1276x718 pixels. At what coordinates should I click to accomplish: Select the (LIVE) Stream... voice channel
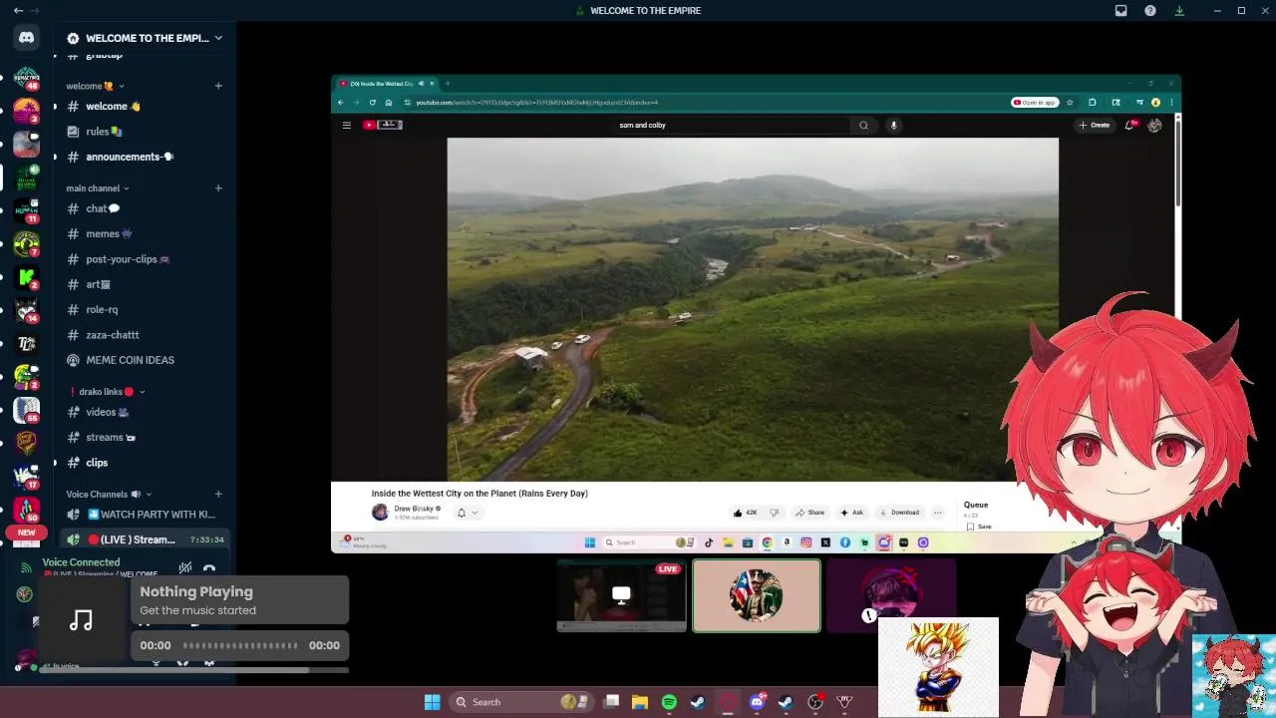click(x=144, y=539)
